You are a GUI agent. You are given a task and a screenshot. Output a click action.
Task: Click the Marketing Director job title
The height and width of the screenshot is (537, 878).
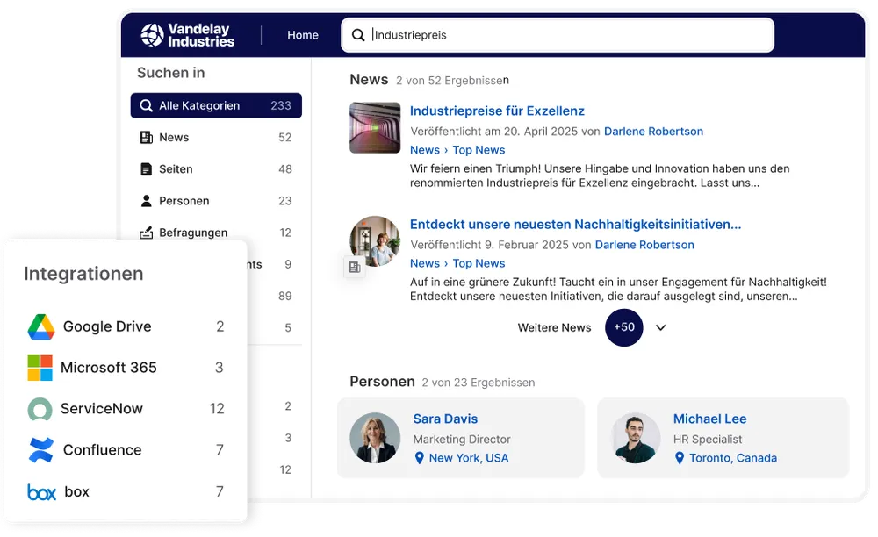point(462,440)
